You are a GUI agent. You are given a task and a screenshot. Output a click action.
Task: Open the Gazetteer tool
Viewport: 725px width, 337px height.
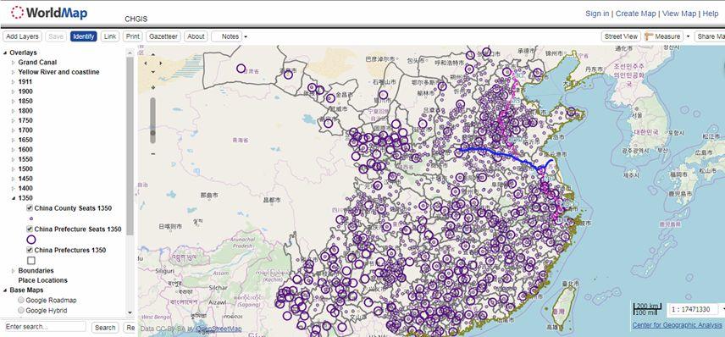click(x=163, y=36)
